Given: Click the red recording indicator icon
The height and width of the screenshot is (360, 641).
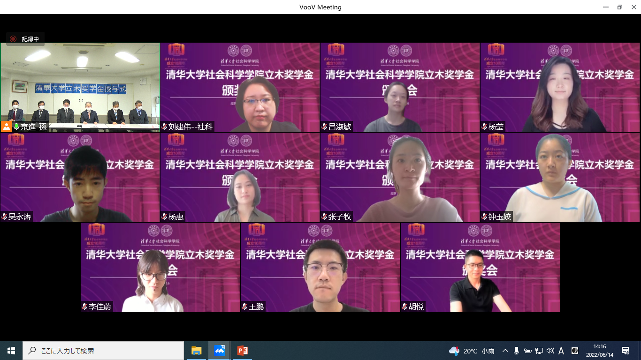Looking at the screenshot, I should (13, 39).
